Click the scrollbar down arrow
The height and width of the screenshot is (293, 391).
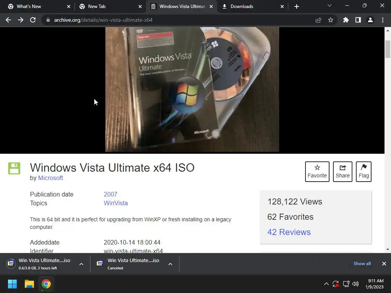(x=388, y=250)
